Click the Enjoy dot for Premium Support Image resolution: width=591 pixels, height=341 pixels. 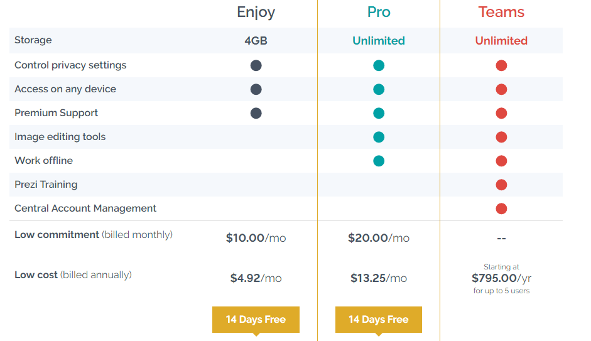(256, 113)
